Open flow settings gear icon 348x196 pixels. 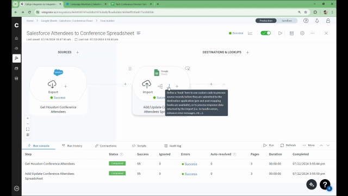tap(302, 33)
